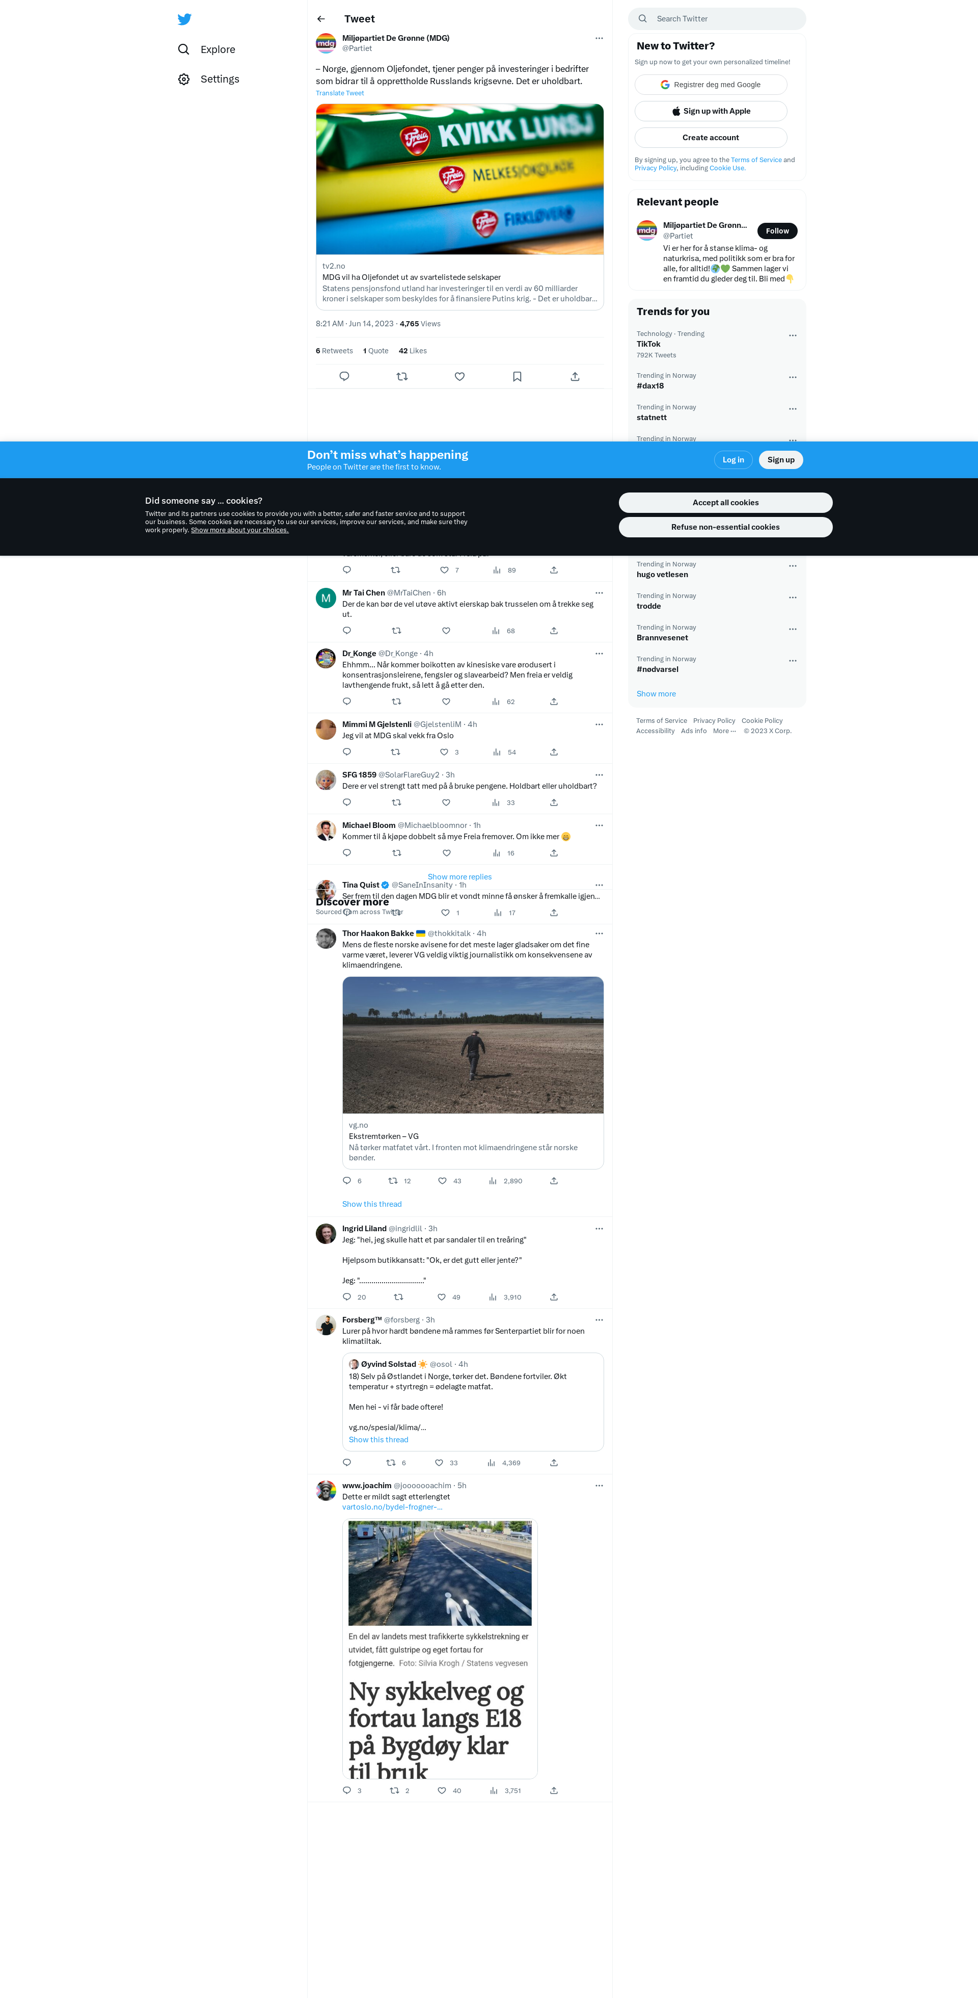978x1998 pixels.
Task: Reply to Dr_Konge's tweet
Action: [346, 701]
